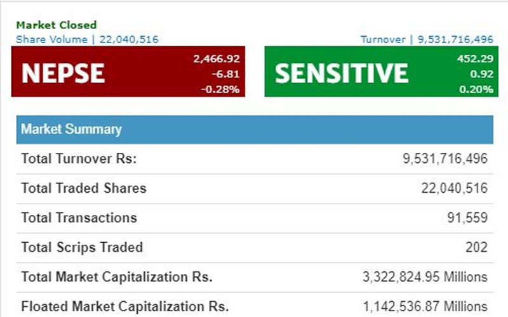The height and width of the screenshot is (317, 508).
Task: Click the Market Closed status text
Action: pyautogui.click(x=57, y=25)
